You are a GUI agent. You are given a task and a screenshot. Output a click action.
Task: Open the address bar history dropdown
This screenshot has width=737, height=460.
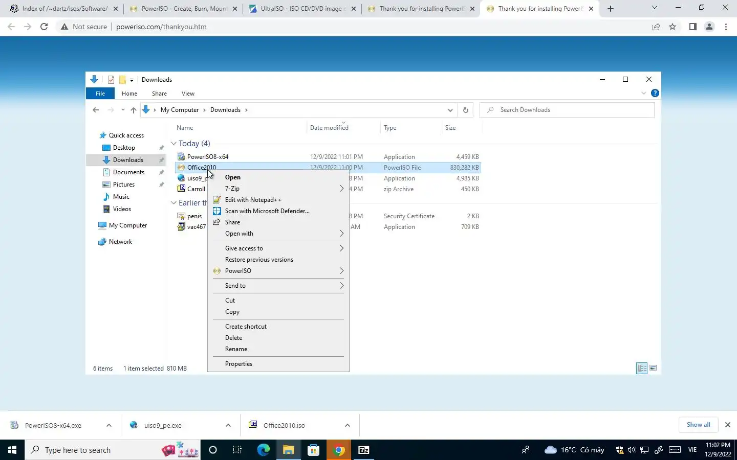[450, 110]
